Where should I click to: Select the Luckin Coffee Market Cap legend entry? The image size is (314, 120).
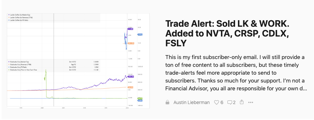(x=19, y=15)
